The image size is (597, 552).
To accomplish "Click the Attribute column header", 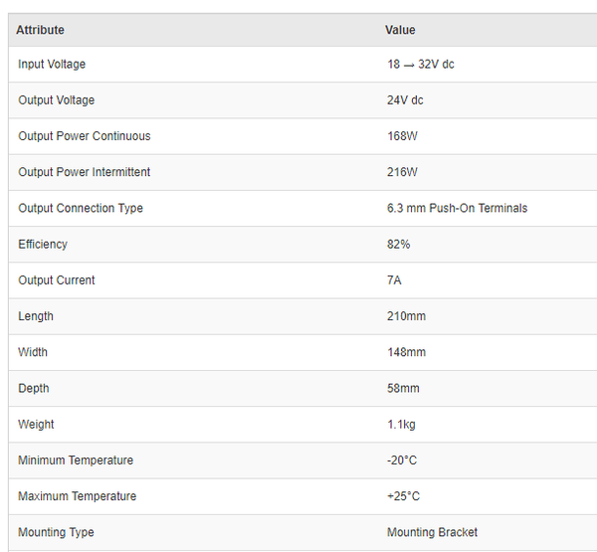I will click(x=40, y=30).
